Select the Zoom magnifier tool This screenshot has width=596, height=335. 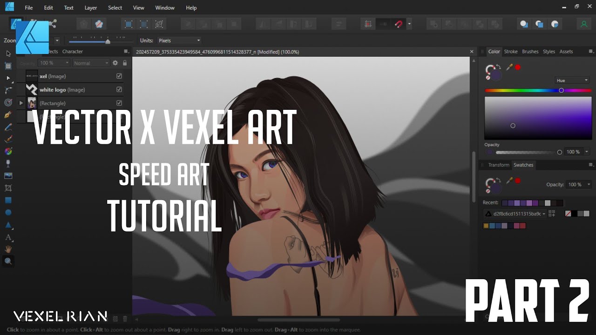tap(8, 261)
